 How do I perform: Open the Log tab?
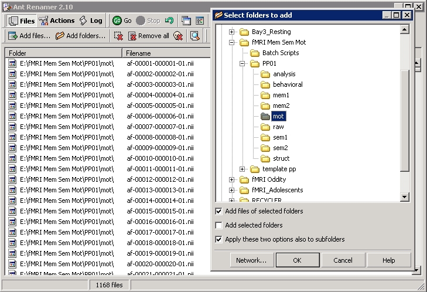[x=91, y=21]
